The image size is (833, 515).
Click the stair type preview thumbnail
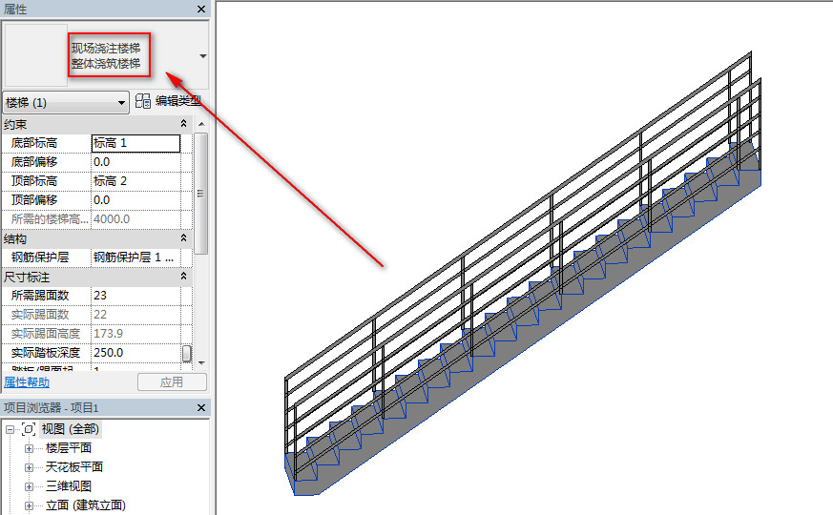tap(36, 55)
